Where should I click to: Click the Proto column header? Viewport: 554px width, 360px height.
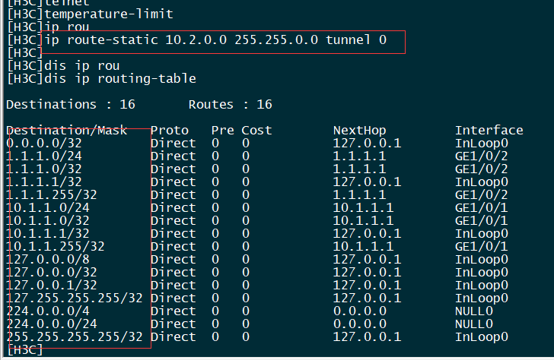click(x=169, y=130)
